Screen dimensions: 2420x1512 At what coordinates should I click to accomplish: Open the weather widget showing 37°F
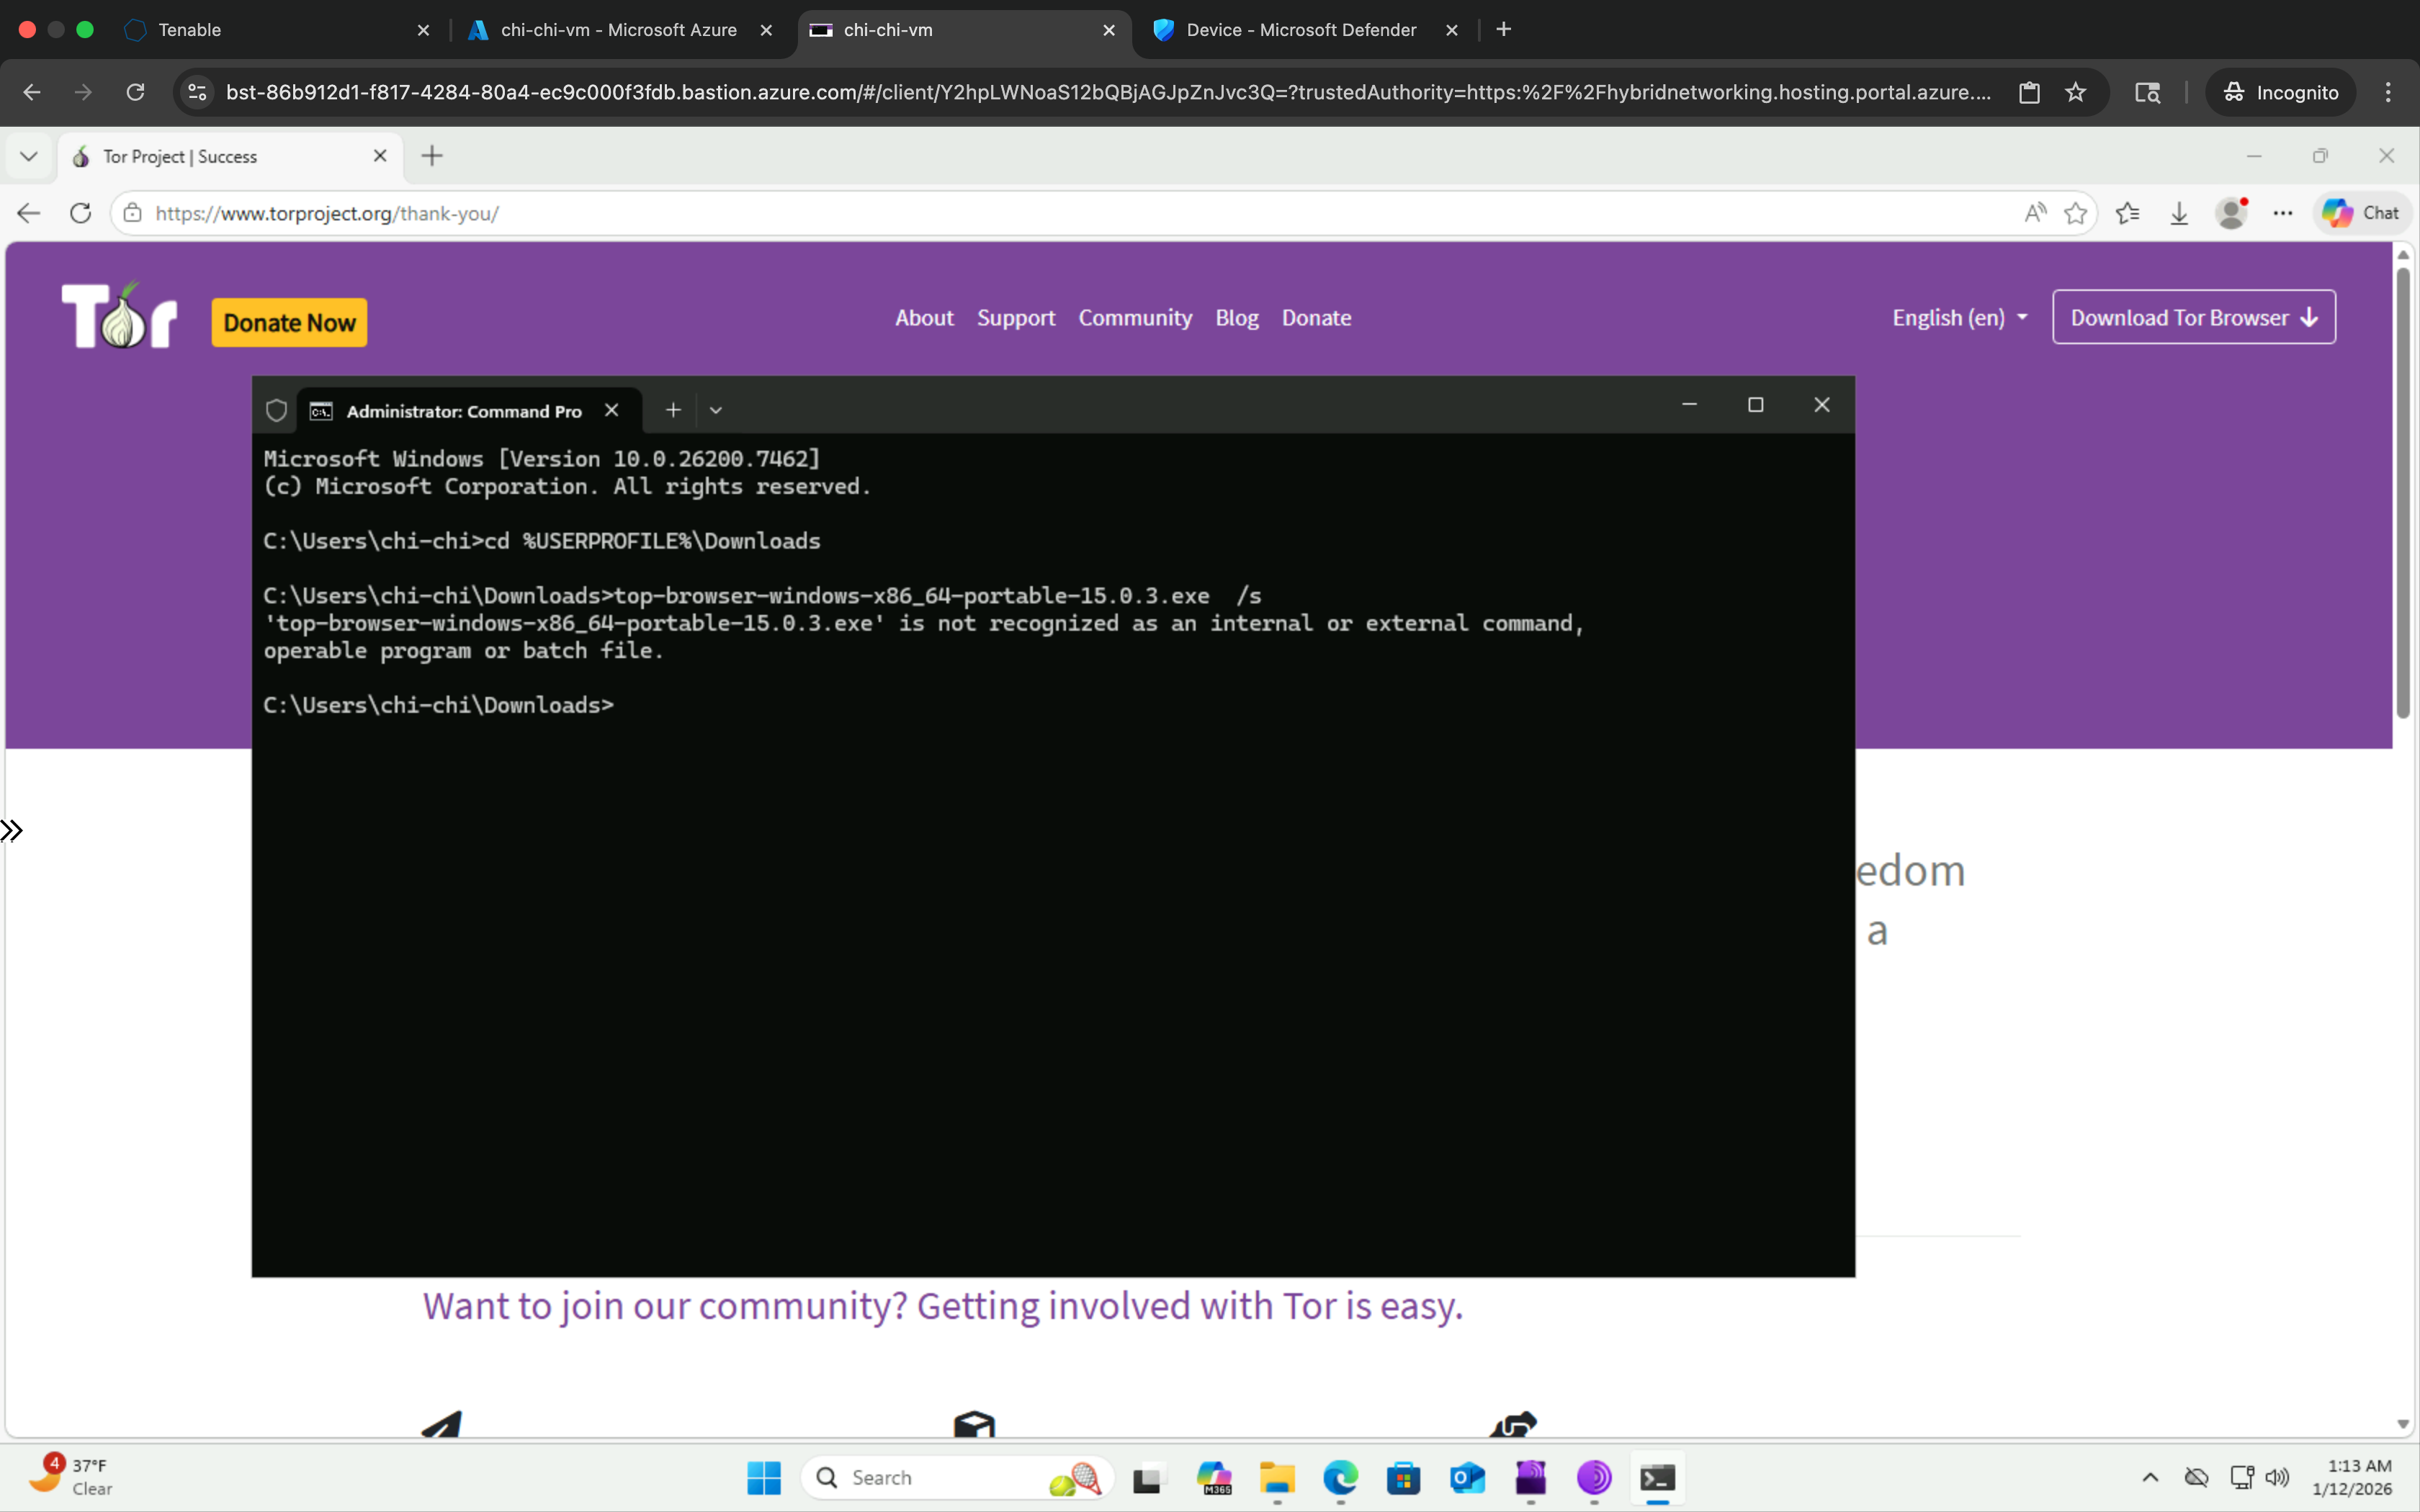click(x=72, y=1476)
